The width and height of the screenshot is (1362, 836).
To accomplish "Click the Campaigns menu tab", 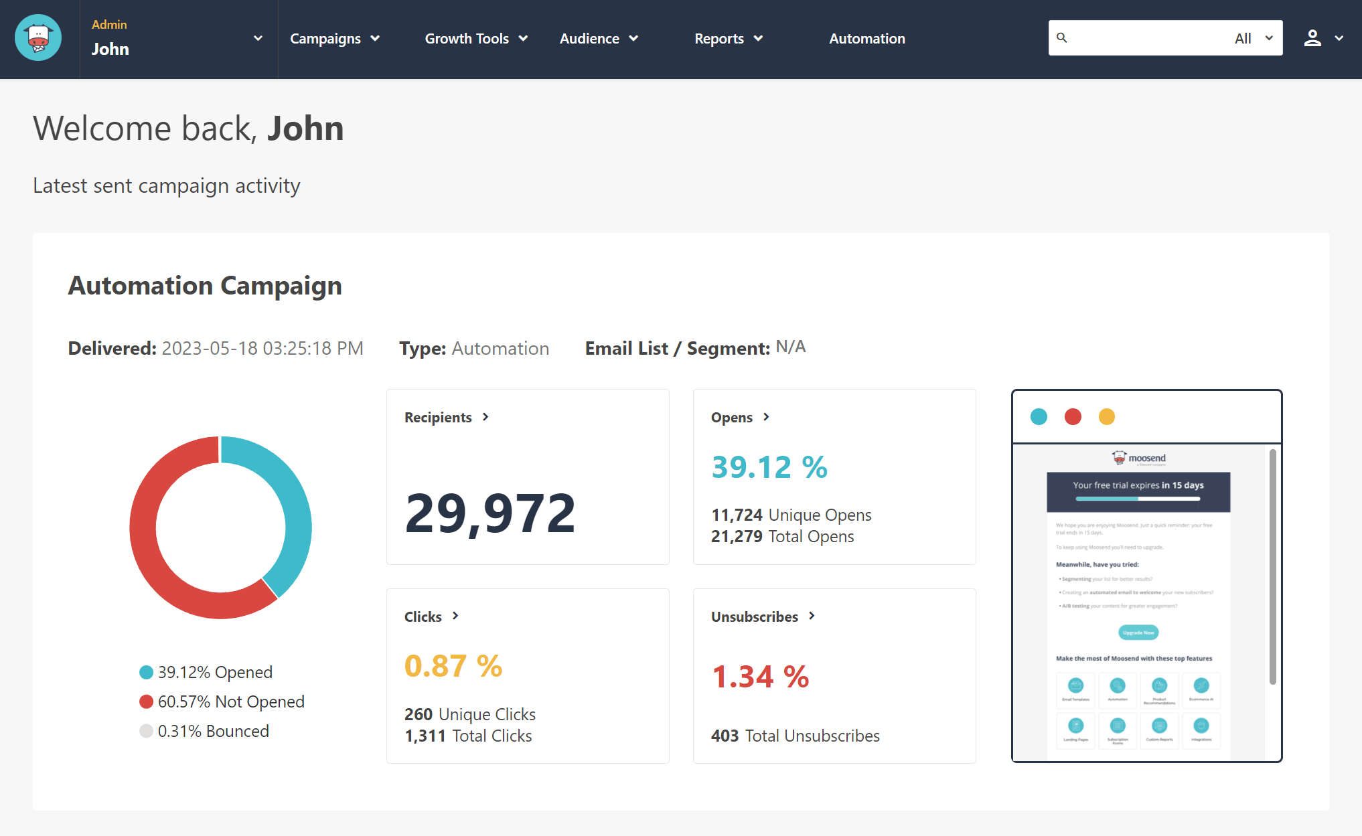I will [x=333, y=39].
